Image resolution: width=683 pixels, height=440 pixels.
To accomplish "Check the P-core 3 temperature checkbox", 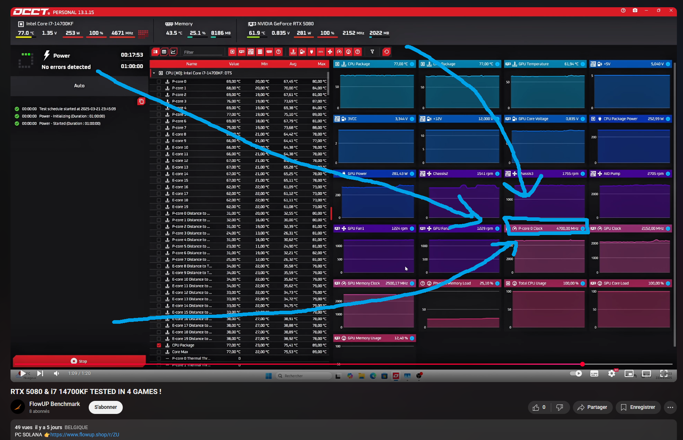I will 159,101.
